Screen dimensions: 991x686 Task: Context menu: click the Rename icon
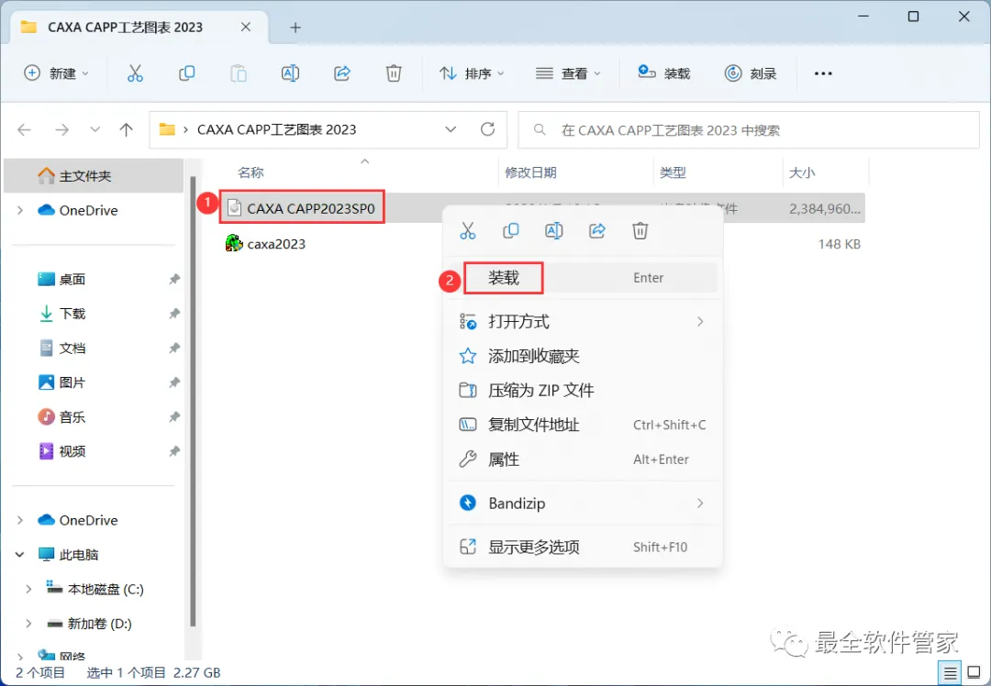click(553, 230)
